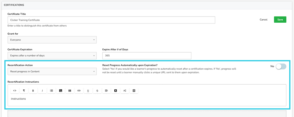Apply underline formatting in editor toolbar
The height and width of the screenshot is (117, 294).
coord(88,91)
